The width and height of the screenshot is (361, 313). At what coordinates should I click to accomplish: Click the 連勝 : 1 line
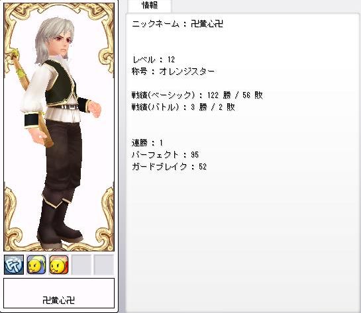click(x=147, y=143)
